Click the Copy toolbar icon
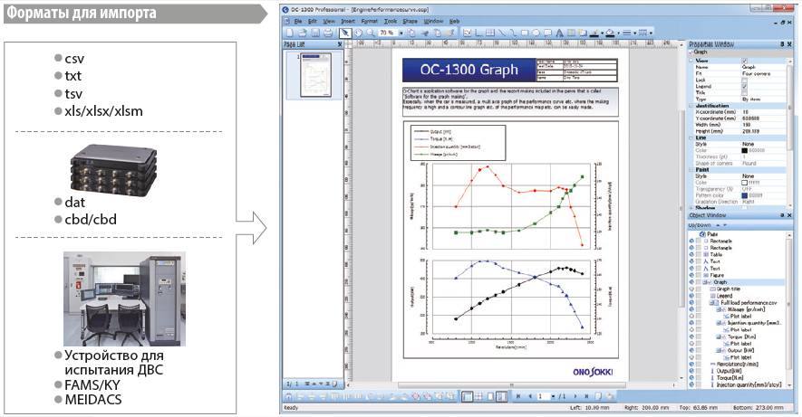This screenshot has width=802, height=417. point(411,33)
